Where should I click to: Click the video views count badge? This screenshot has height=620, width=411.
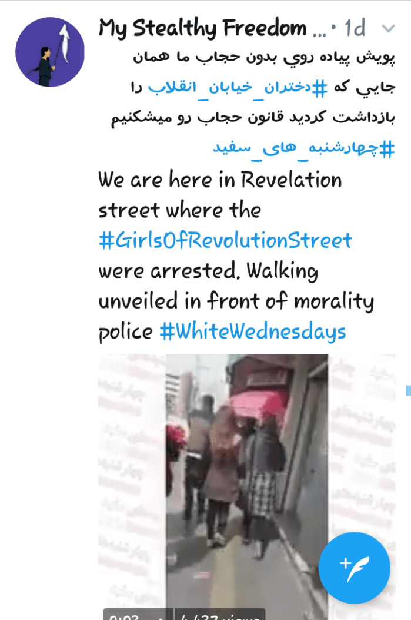point(219,615)
